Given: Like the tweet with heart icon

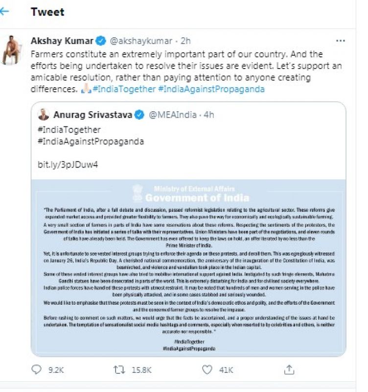Looking at the screenshot, I should tap(207, 369).
